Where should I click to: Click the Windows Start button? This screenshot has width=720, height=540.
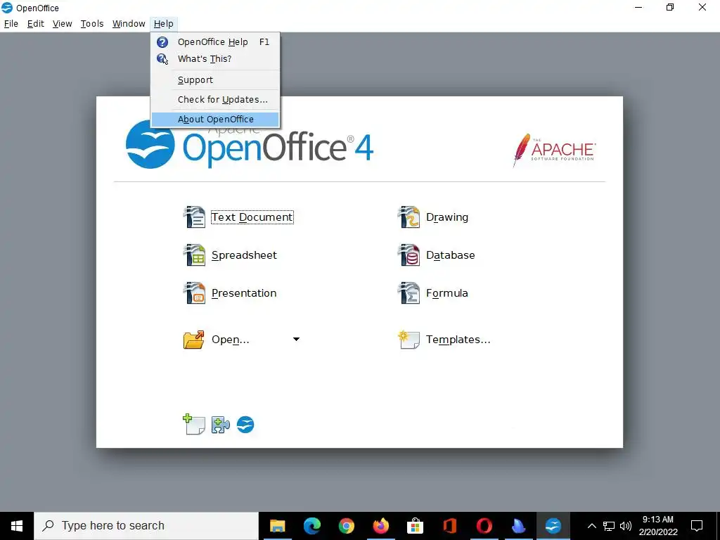pos(17,526)
